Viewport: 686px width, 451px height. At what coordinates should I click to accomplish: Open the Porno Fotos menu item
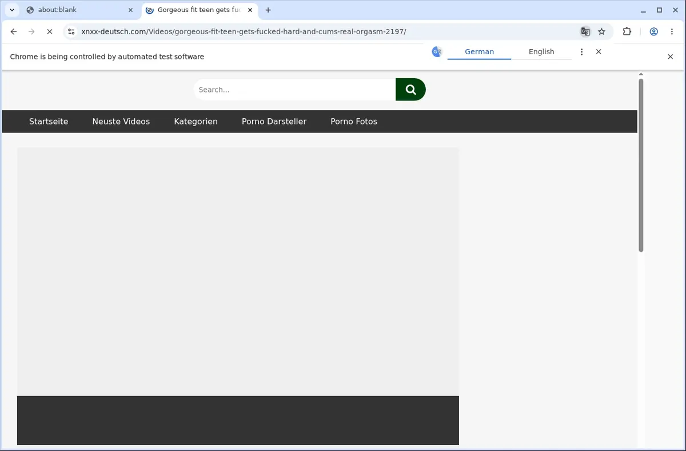point(354,122)
